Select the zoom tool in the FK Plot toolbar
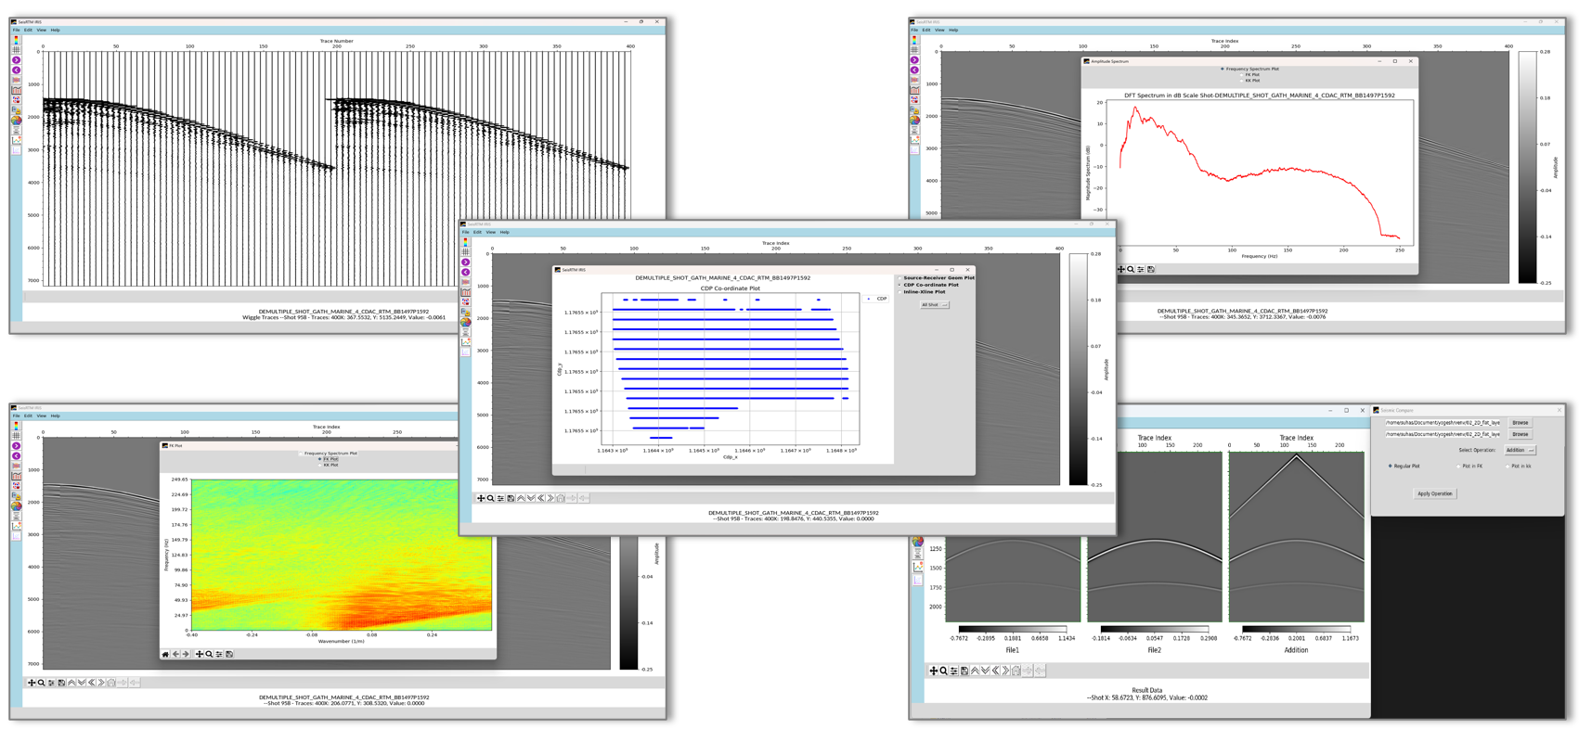 (x=209, y=654)
